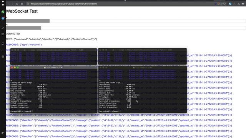Image resolution: width=246 pixels, height=138 pixels.
Task: Click left terminal Transaction rate line
Action: coord(31,95)
